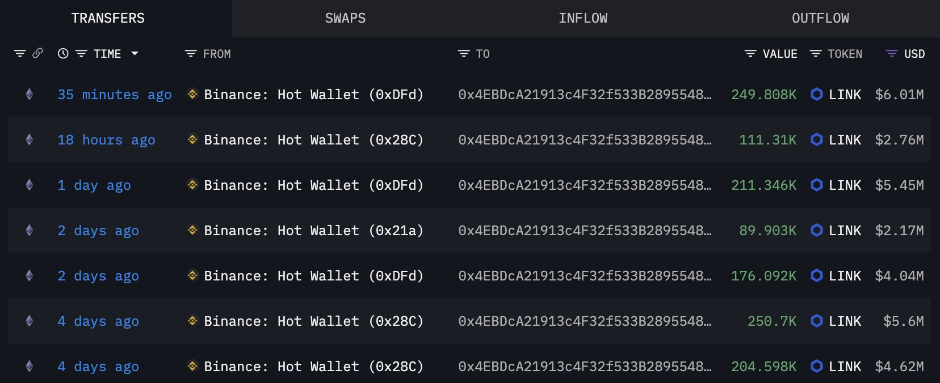Screen dimensions: 940x383
Task: Toggle the TOKEN column filter
Action: [816, 53]
